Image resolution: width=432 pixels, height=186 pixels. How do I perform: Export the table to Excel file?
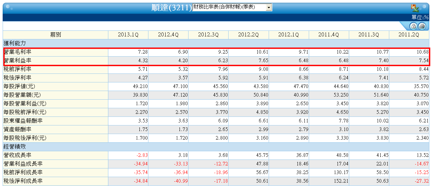point(415,8)
